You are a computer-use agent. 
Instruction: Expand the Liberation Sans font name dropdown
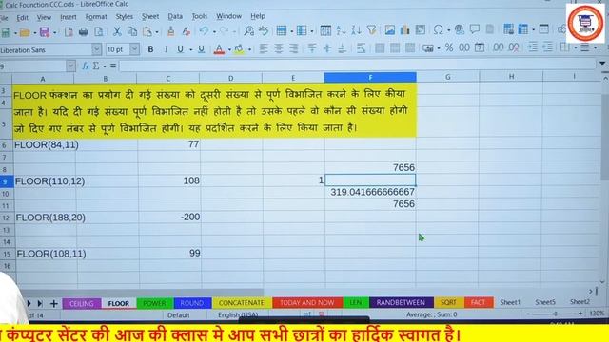96,49
